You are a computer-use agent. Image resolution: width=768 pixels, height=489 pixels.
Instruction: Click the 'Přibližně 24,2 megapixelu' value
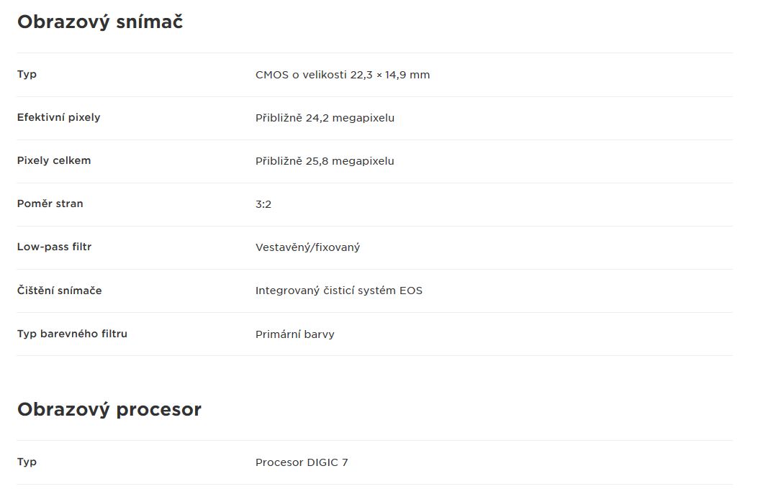325,118
